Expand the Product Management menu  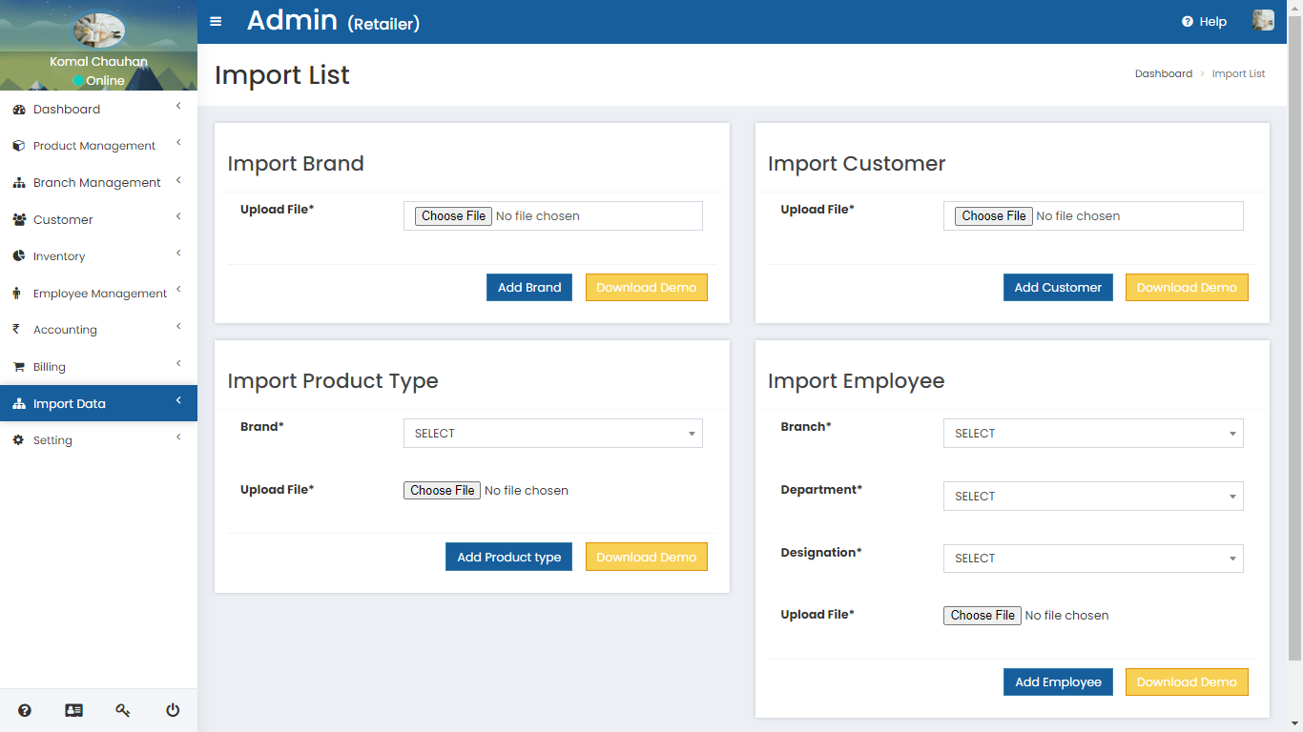(94, 146)
